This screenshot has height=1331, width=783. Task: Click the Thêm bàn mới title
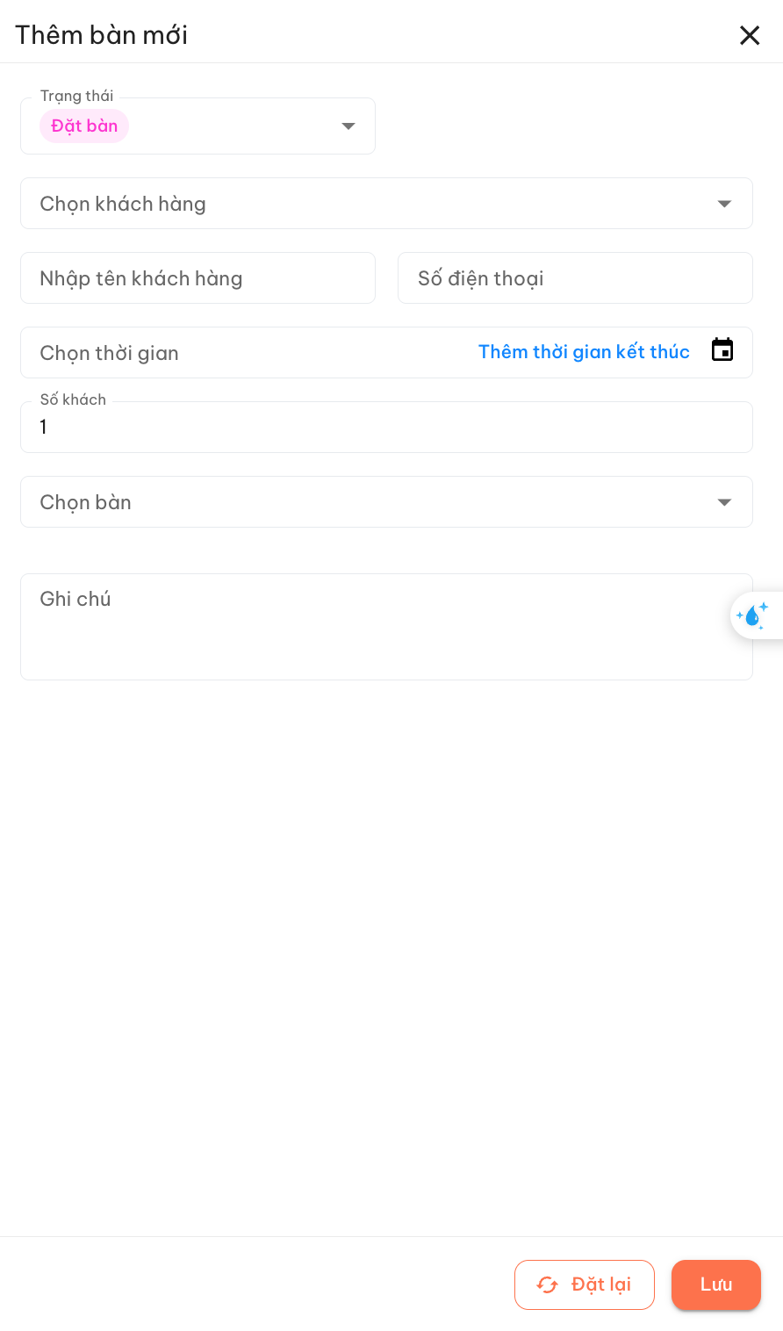coord(102,35)
